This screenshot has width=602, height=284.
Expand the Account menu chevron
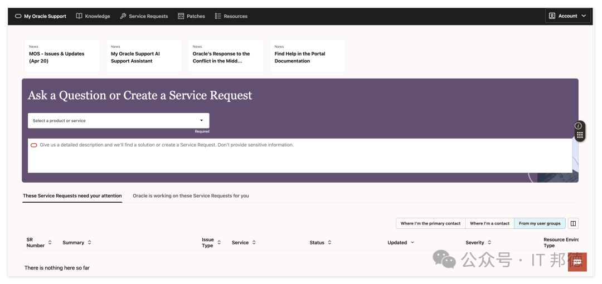[584, 16]
